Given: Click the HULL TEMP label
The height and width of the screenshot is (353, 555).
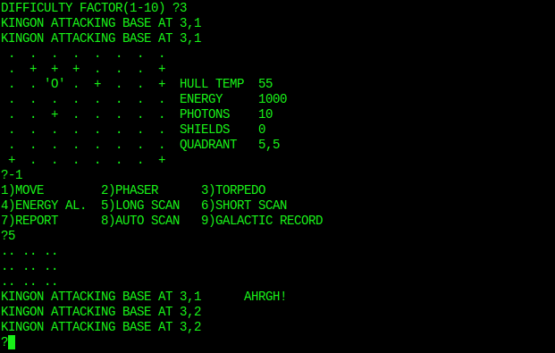Looking at the screenshot, I should 212,84.
